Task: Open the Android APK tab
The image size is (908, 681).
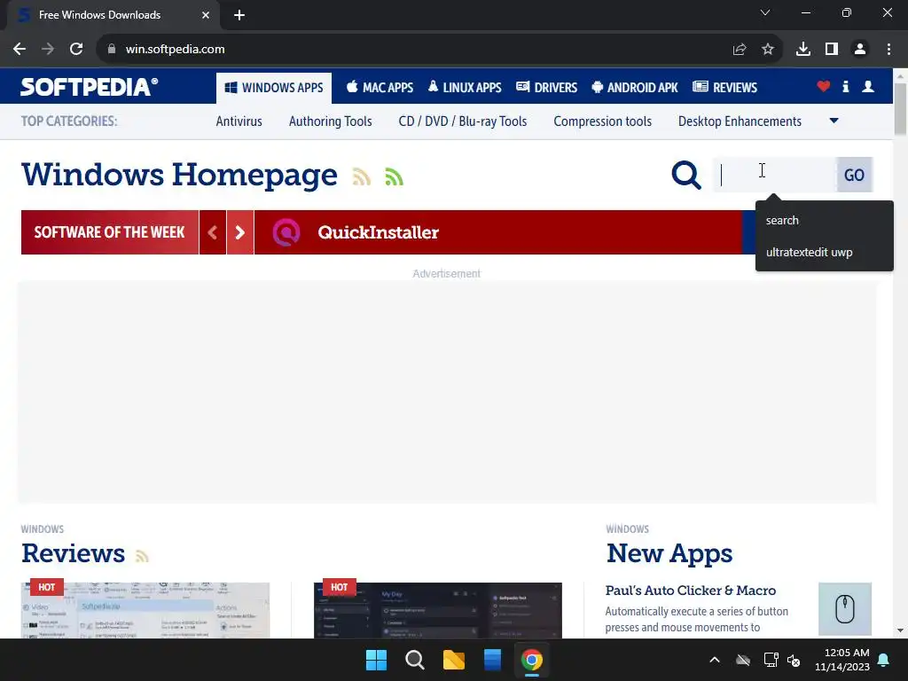Action: point(635,88)
